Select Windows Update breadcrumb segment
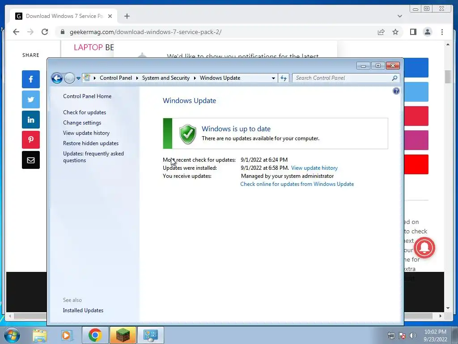This screenshot has width=458, height=344. point(220,78)
